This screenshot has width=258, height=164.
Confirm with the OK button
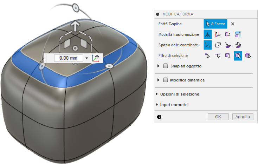click(x=218, y=117)
